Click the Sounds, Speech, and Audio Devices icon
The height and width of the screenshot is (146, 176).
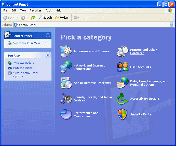click(x=66, y=99)
